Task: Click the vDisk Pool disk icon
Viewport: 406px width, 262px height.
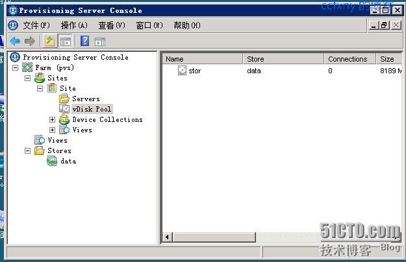Action: pos(64,109)
